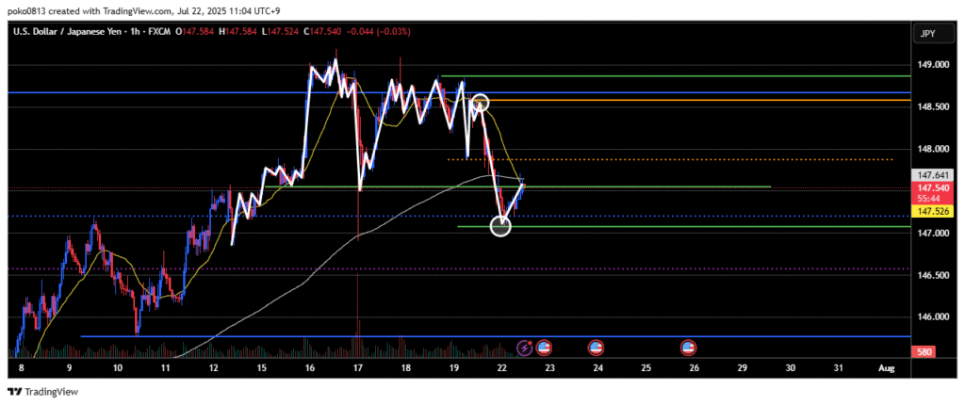
Task: Open the US flag economic event near 26
Action: 688,348
